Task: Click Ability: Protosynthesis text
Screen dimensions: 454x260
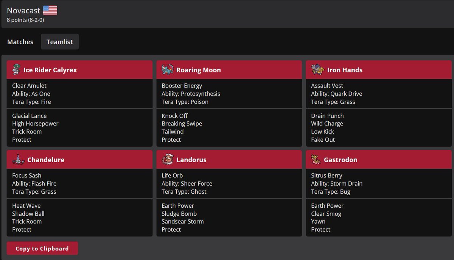Action: pos(191,94)
